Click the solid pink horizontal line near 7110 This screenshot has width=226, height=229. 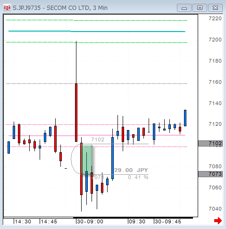(x=97, y=135)
